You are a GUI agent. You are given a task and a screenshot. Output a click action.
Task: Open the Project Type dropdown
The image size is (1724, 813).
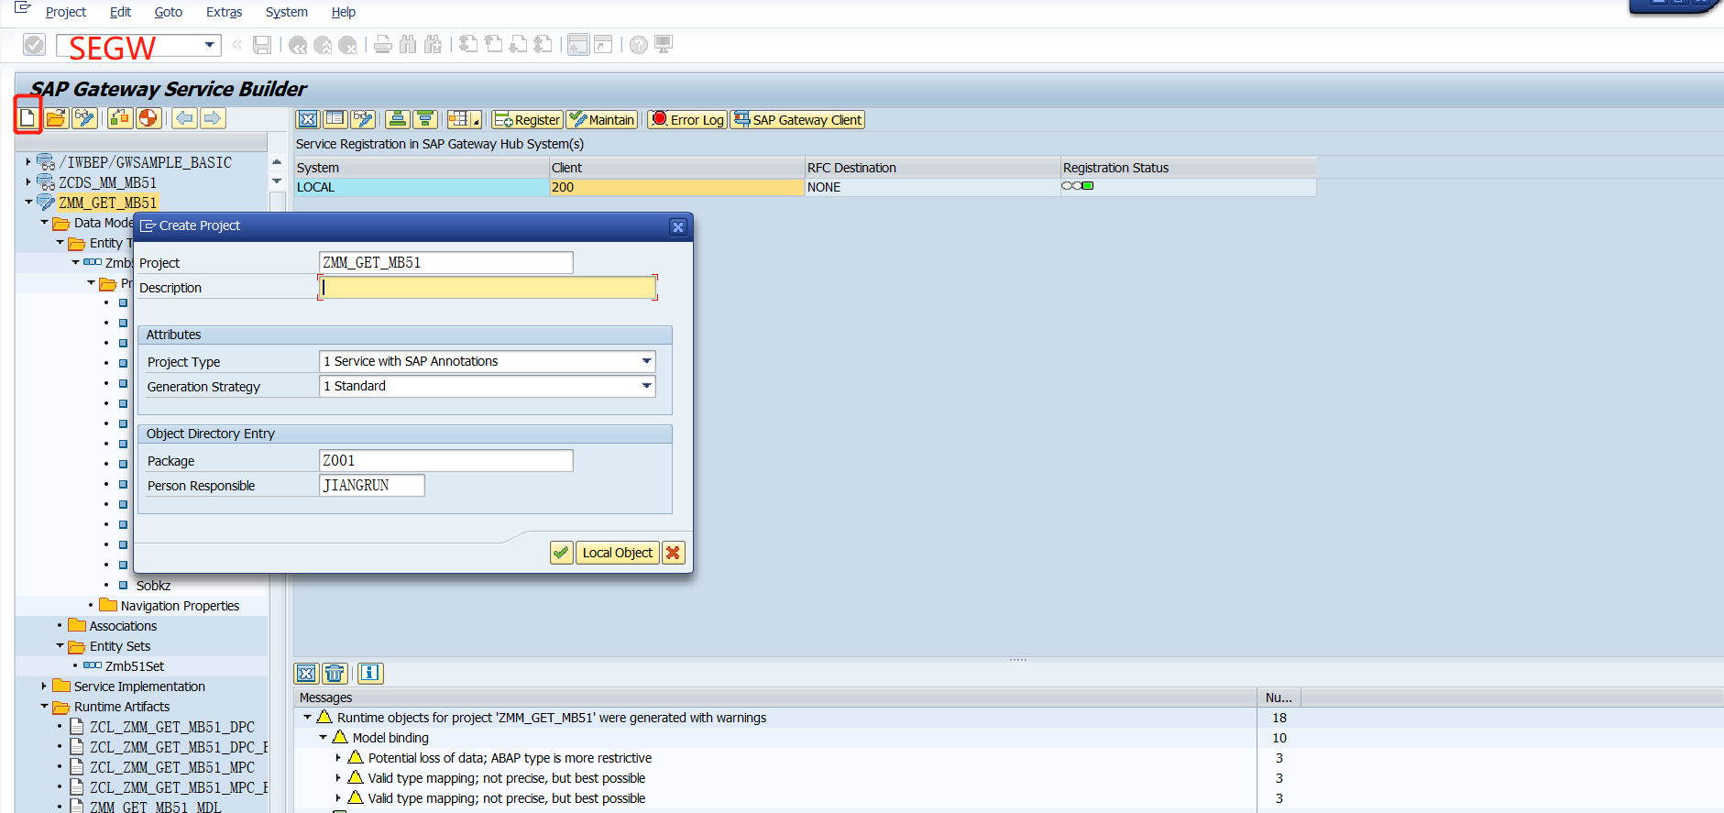click(x=646, y=361)
